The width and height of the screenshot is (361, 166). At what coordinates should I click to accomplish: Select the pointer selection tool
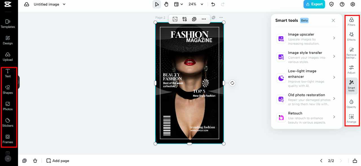tap(157, 4)
